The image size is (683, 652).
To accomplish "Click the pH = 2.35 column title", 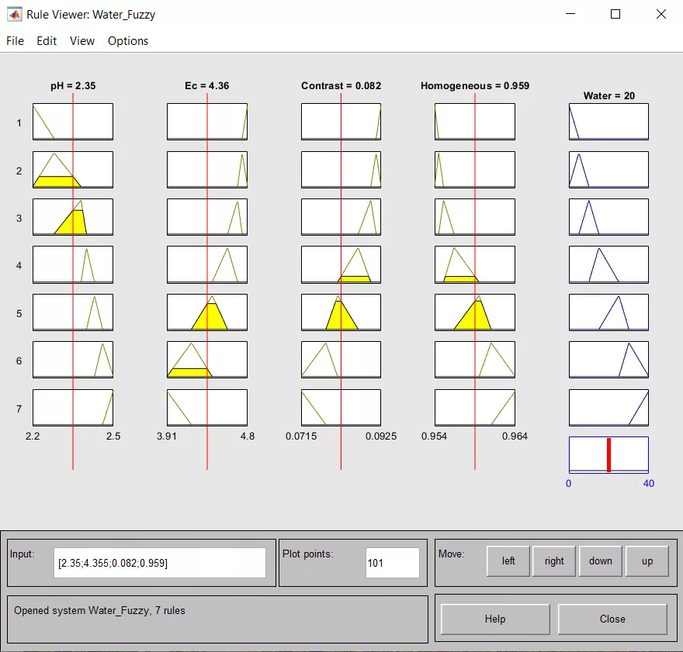I will click(73, 86).
